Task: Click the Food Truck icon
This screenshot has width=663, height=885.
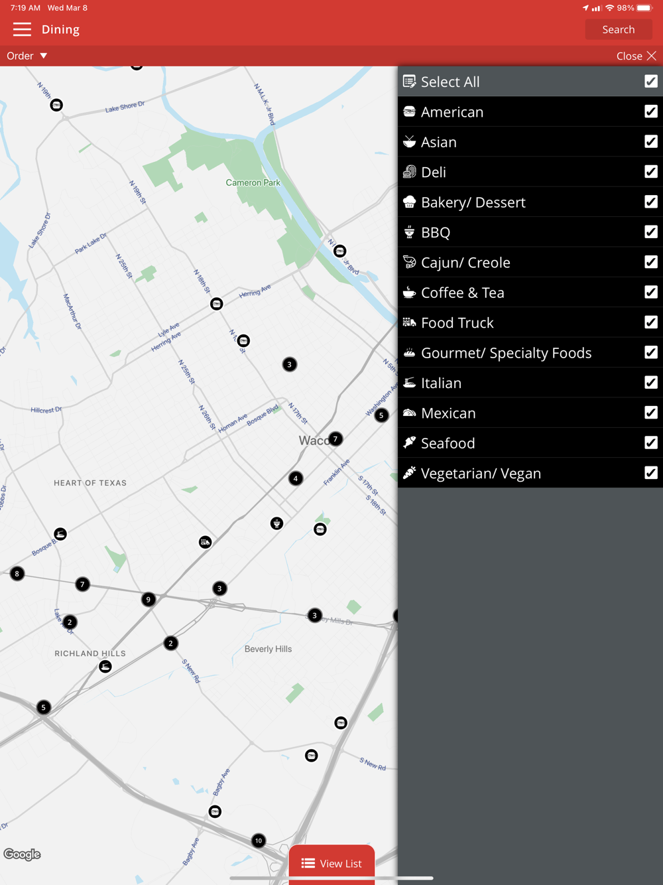Action: [410, 322]
